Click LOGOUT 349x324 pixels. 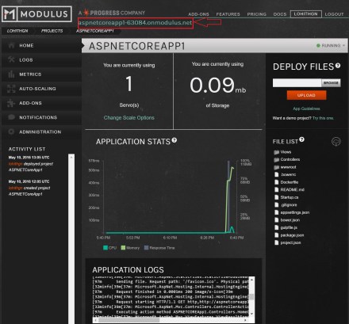coord(334,14)
